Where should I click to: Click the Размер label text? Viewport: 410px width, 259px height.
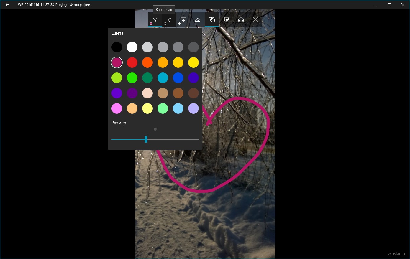tap(119, 123)
